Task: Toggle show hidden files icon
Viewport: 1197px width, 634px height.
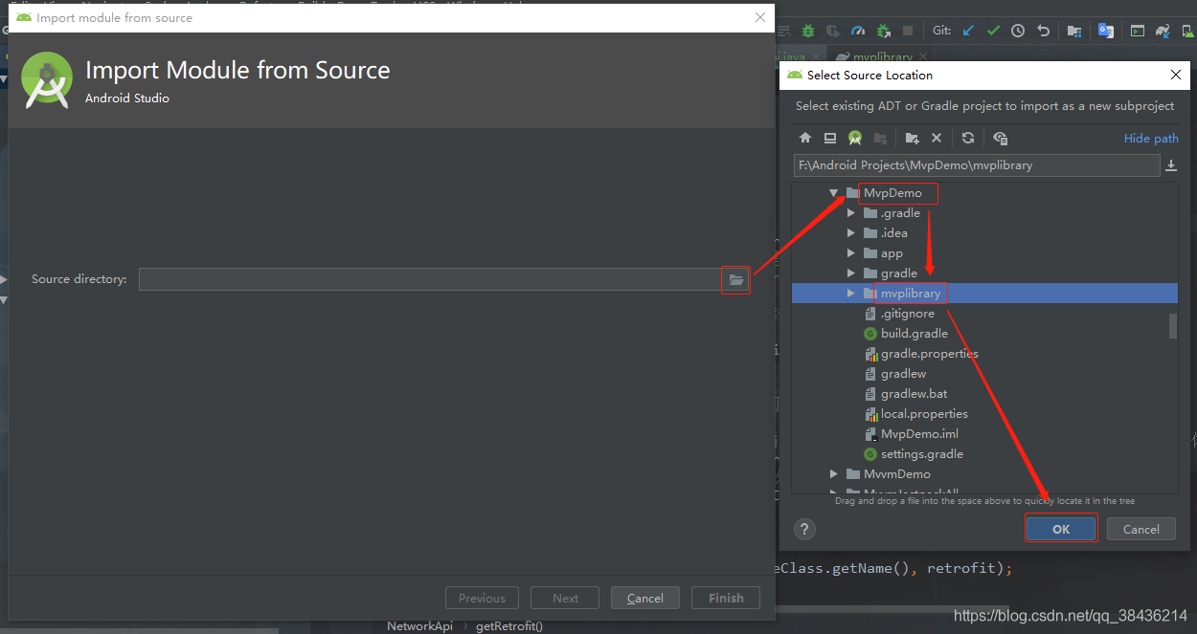Action: click(x=1000, y=138)
